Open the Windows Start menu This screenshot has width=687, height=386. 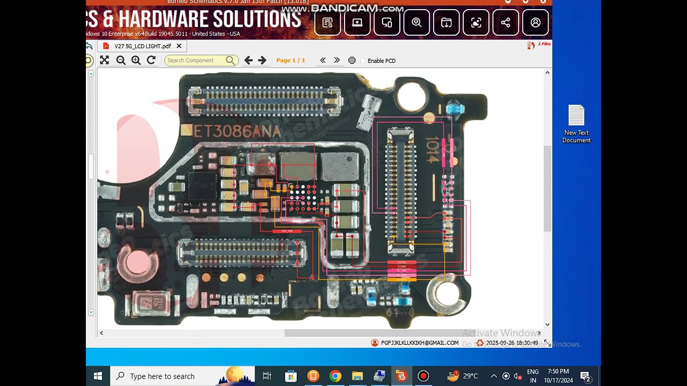[98, 376]
